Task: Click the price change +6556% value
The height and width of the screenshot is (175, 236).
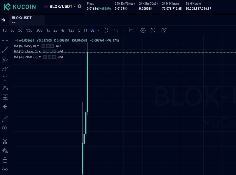Action: tap(105, 9)
